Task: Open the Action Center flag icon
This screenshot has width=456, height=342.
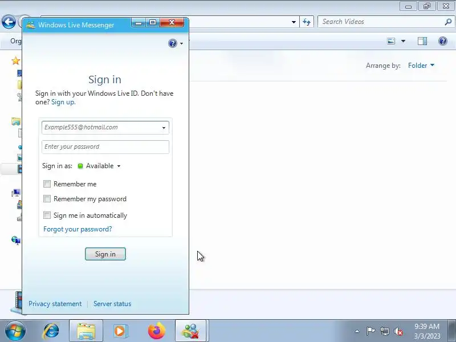Action: [x=370, y=331]
